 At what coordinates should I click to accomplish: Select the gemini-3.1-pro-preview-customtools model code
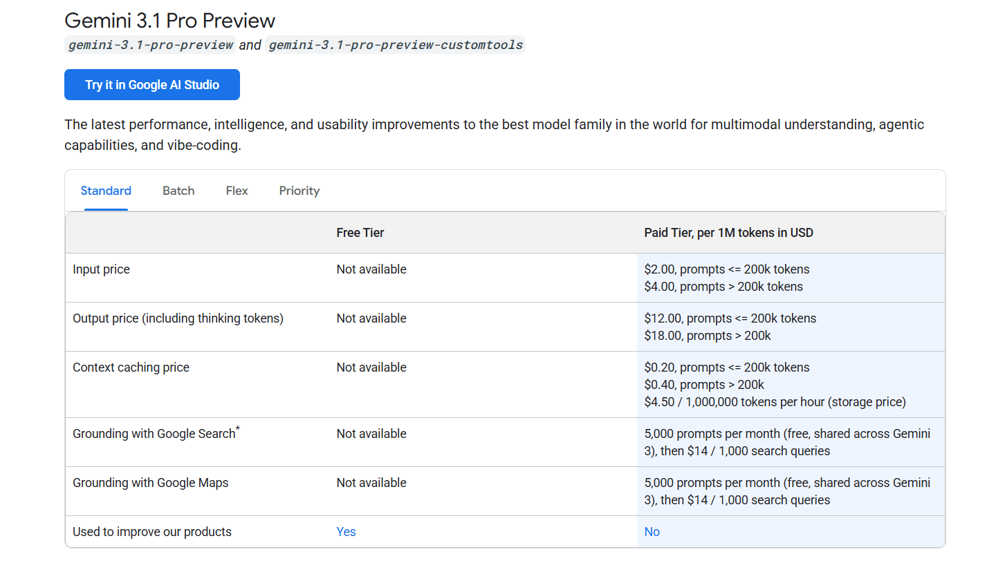coord(396,45)
